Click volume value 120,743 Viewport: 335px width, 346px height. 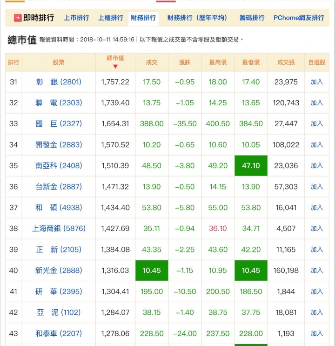(x=286, y=102)
